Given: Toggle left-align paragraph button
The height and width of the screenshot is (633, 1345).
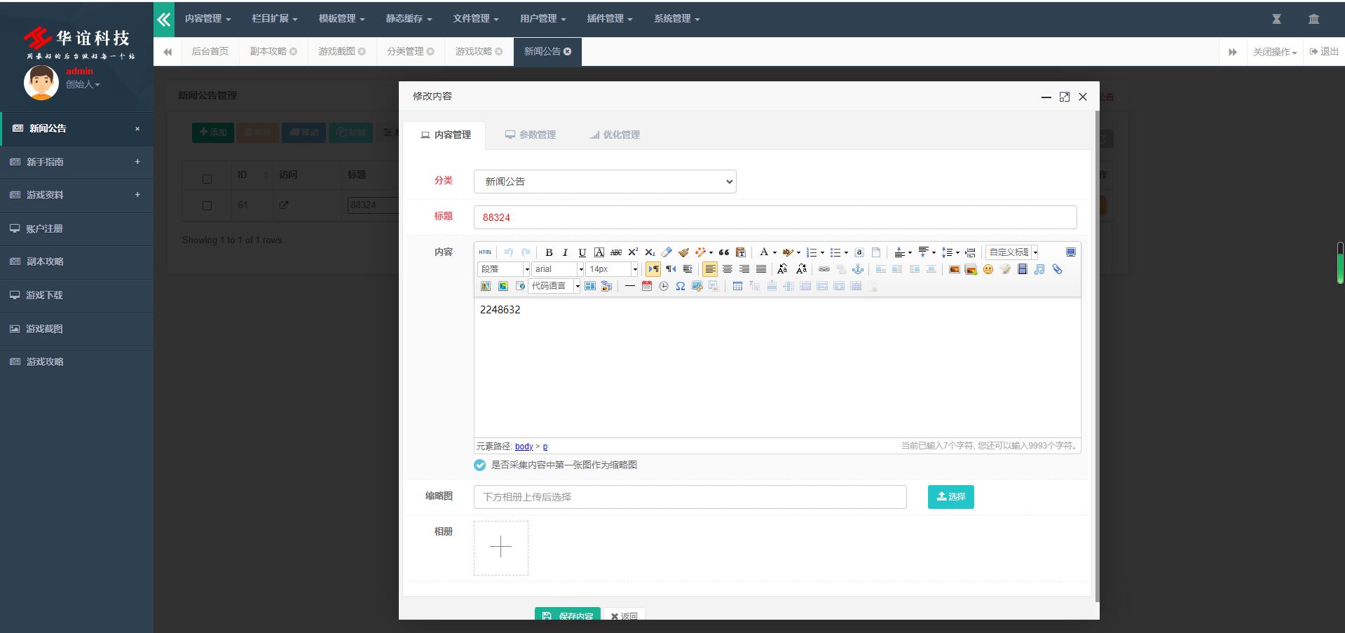Looking at the screenshot, I should point(710,269).
